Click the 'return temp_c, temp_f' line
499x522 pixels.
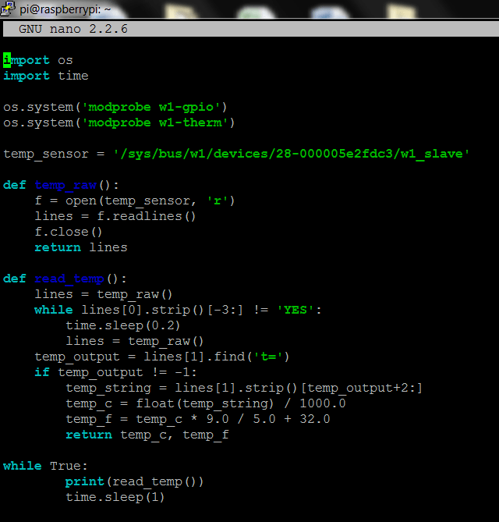[147, 435]
